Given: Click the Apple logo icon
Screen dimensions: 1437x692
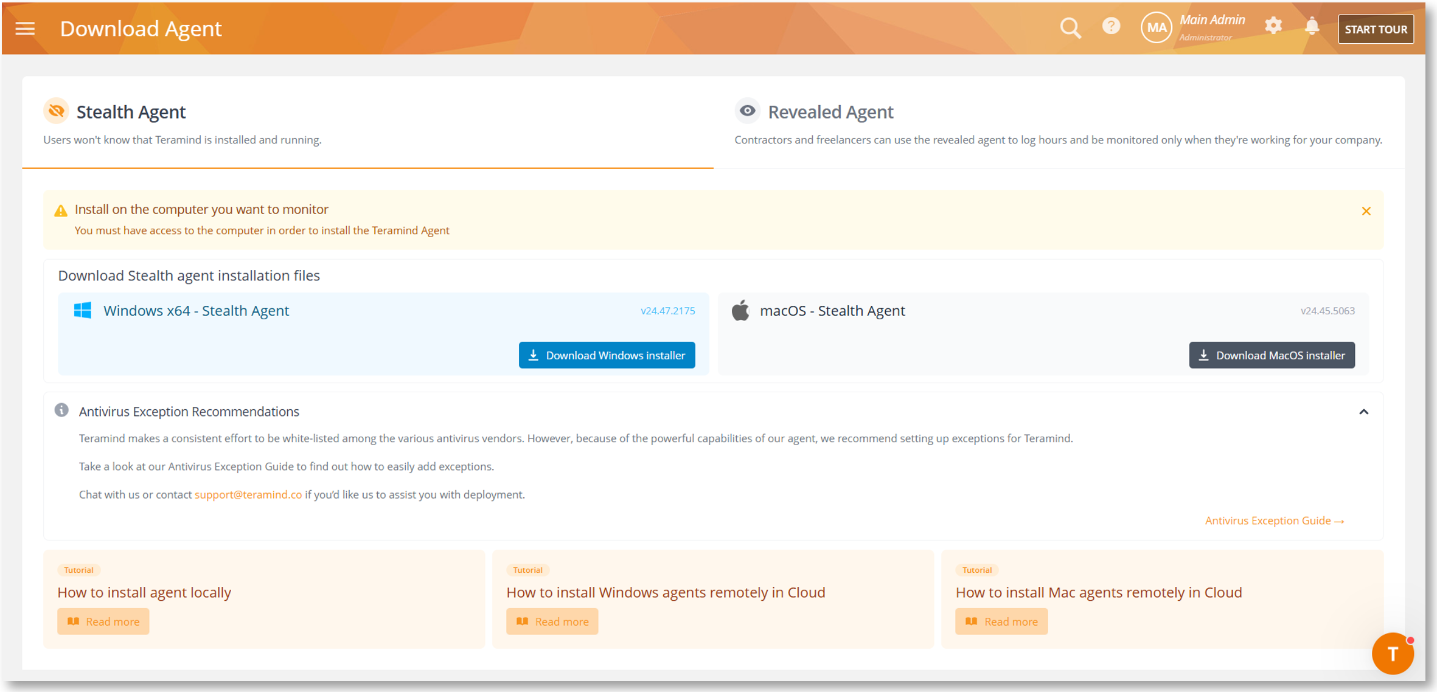Looking at the screenshot, I should pyautogui.click(x=740, y=310).
